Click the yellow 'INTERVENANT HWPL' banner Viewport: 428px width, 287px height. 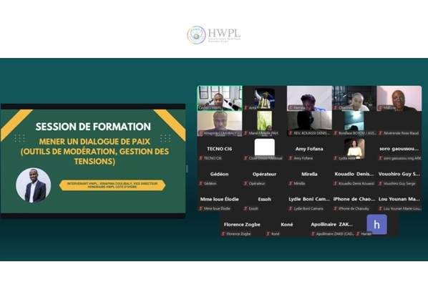(x=112, y=185)
